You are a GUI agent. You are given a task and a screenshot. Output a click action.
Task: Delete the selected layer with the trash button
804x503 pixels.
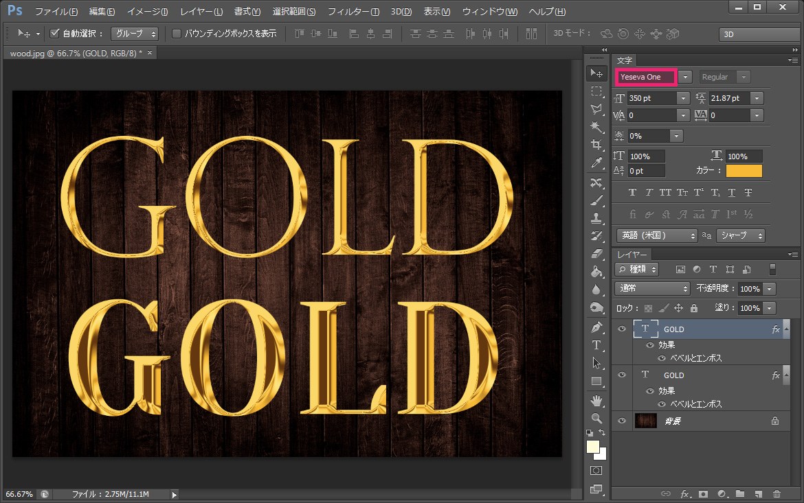(x=777, y=493)
